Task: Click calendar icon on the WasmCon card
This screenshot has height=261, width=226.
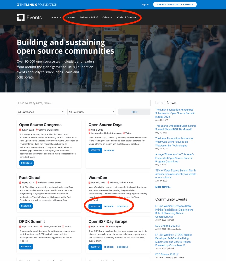Action: coord(90,182)
